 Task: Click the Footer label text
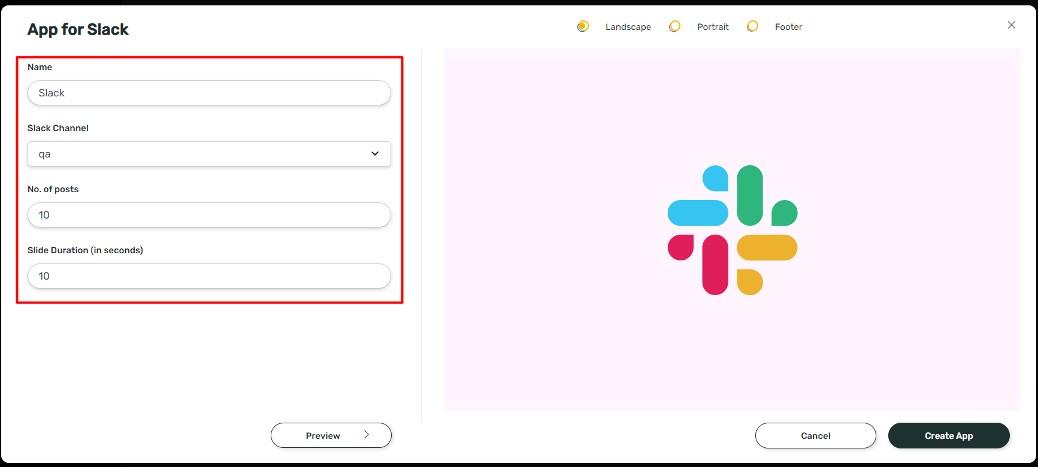click(788, 26)
